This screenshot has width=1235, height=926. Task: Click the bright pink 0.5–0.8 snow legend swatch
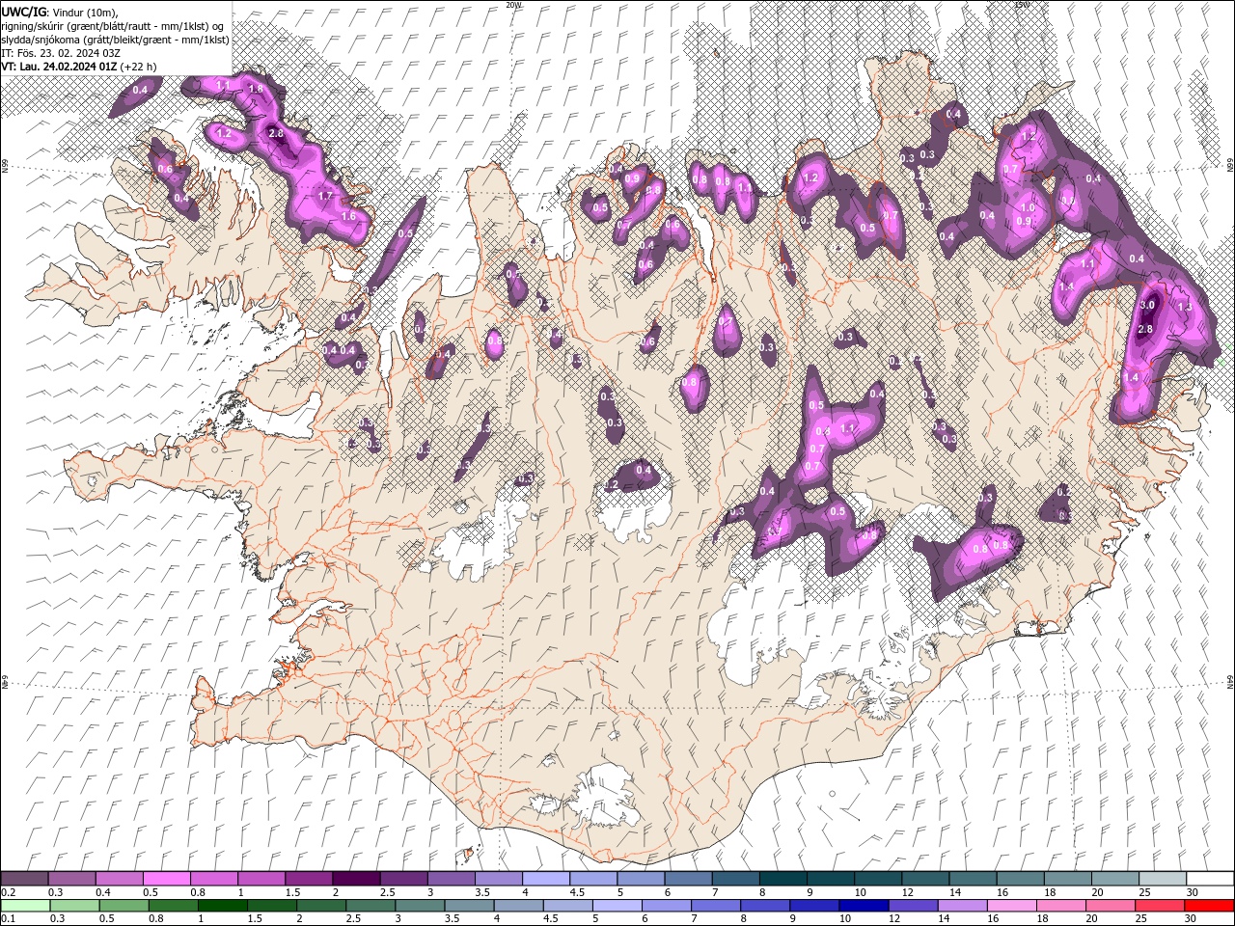click(x=166, y=879)
